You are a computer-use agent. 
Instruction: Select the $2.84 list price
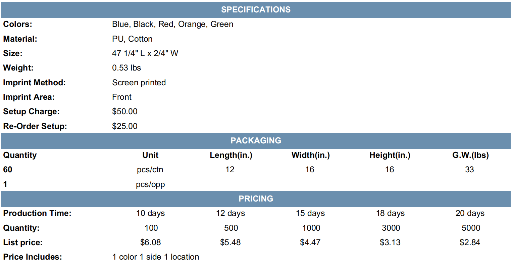click(x=470, y=242)
